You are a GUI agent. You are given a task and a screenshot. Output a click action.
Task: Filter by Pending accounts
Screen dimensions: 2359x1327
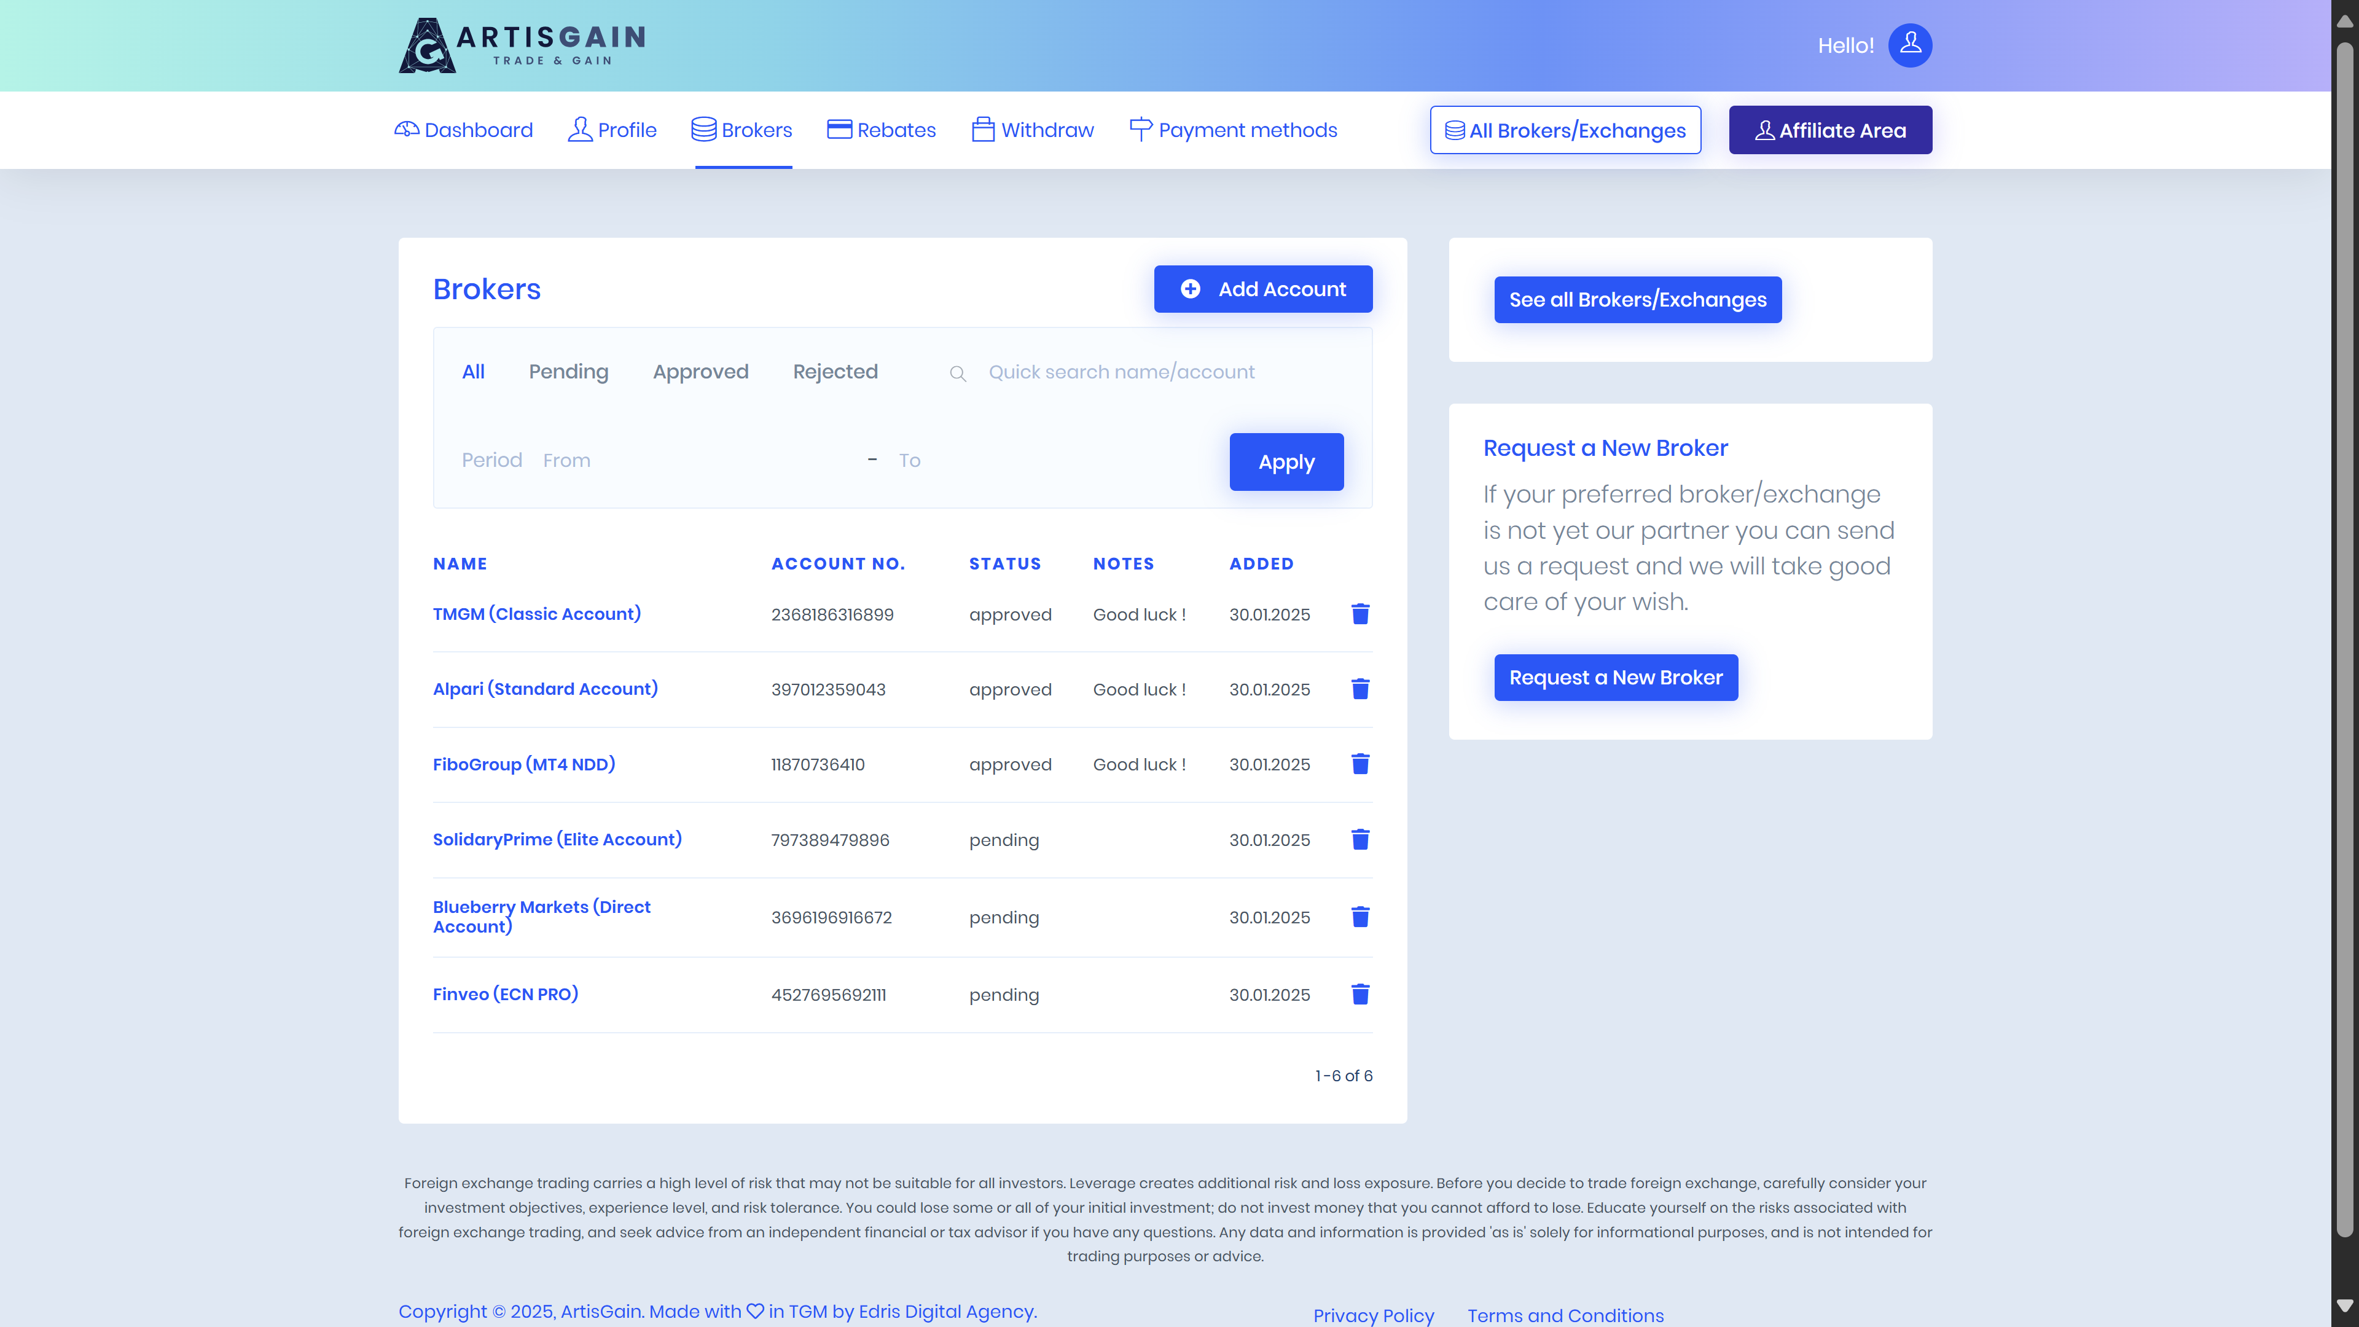(569, 372)
